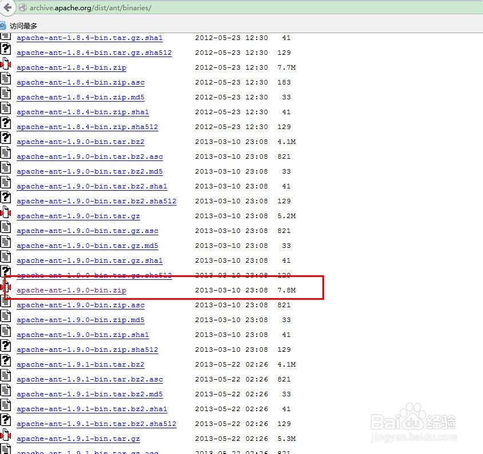
Task: Click the text file icon beside apache-ant-1.8.4-bin.zip.asc
Action: [x=6, y=78]
